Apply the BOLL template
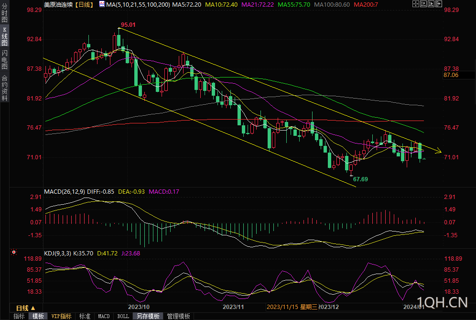Screen dimensions: 476x320 (x=123, y=316)
